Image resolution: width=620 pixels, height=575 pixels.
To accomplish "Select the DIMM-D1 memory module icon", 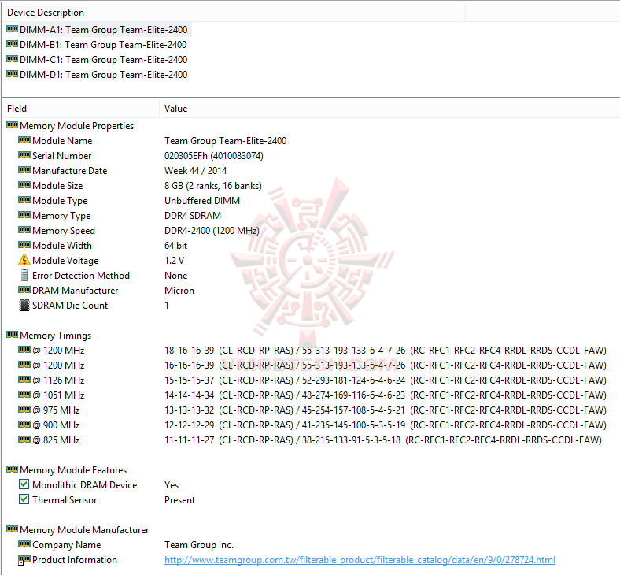I will click(x=12, y=74).
